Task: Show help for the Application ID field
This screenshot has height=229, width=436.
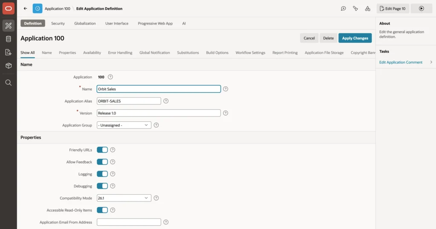Action: pyautogui.click(x=110, y=77)
